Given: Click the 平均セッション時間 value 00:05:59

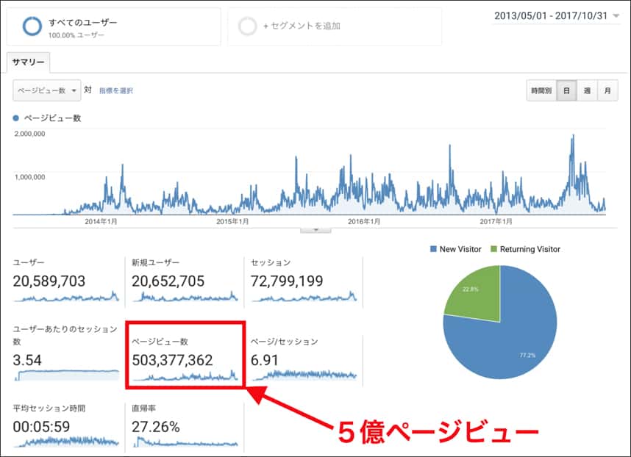Looking at the screenshot, I should [x=41, y=427].
